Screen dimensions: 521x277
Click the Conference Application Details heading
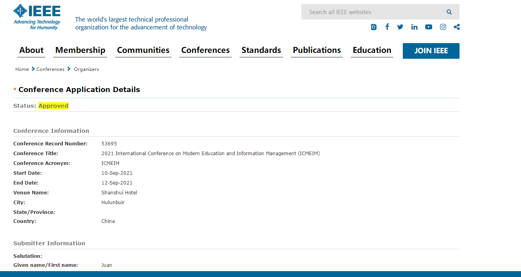click(79, 90)
